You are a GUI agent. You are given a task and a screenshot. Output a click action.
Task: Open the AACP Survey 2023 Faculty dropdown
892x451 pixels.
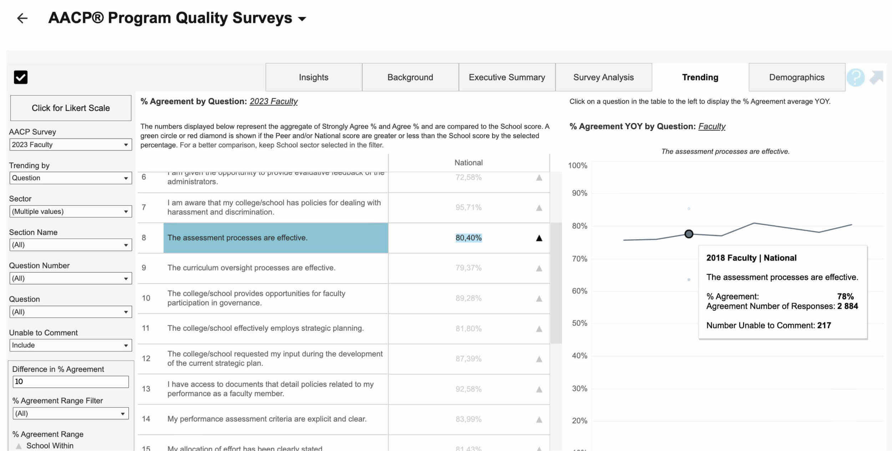click(x=70, y=145)
